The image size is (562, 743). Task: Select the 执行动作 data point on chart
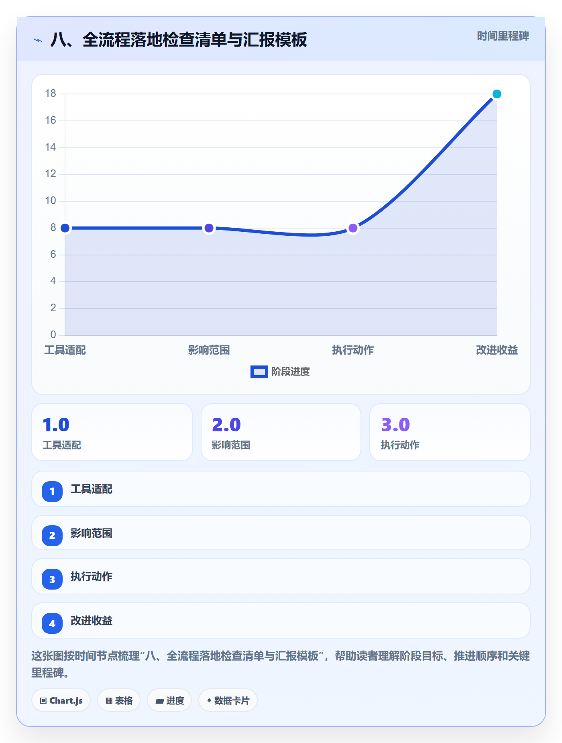coord(353,228)
